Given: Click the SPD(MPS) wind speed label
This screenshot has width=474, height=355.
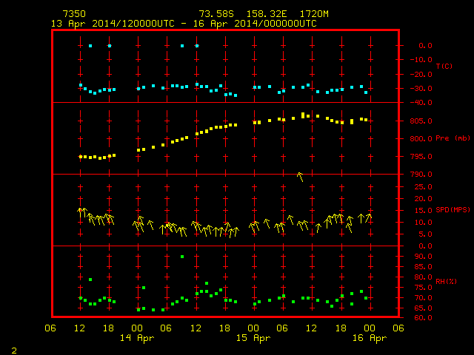Looking at the screenshot, I should 453,210.
